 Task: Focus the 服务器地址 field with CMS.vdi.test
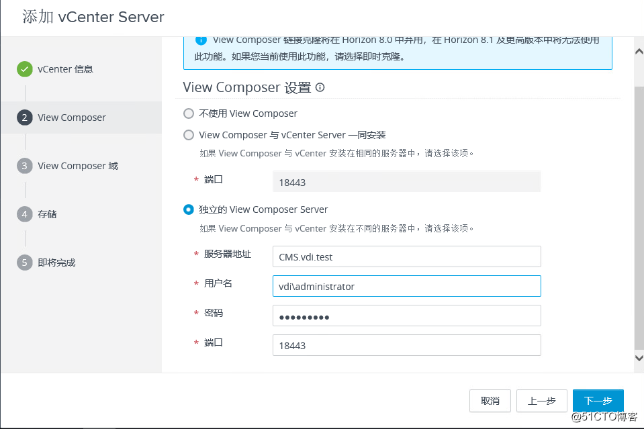click(406, 256)
